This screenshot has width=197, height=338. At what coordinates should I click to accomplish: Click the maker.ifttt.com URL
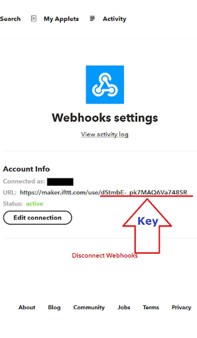point(103,192)
